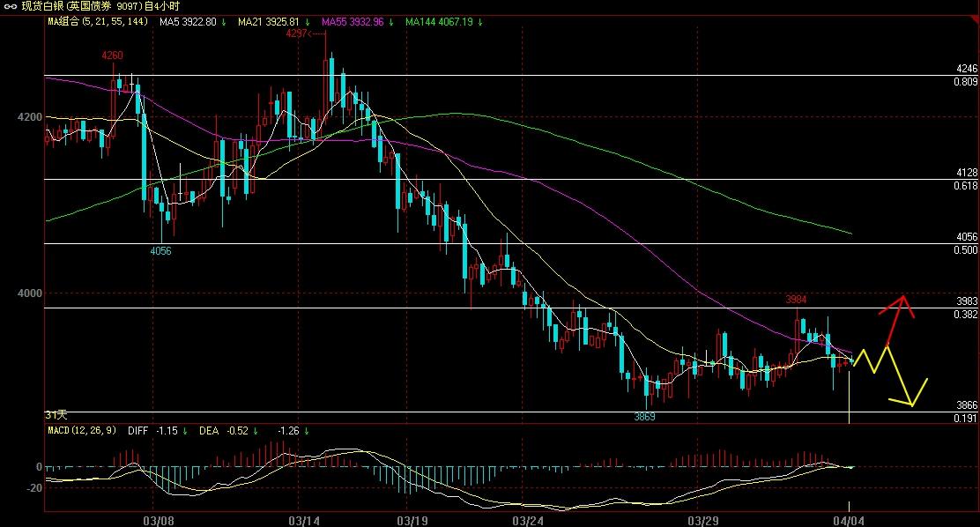Image resolution: width=980 pixels, height=527 pixels.
Task: Select the 0.618 Fibonacci level label at 4128
Action: pyautogui.click(x=965, y=186)
